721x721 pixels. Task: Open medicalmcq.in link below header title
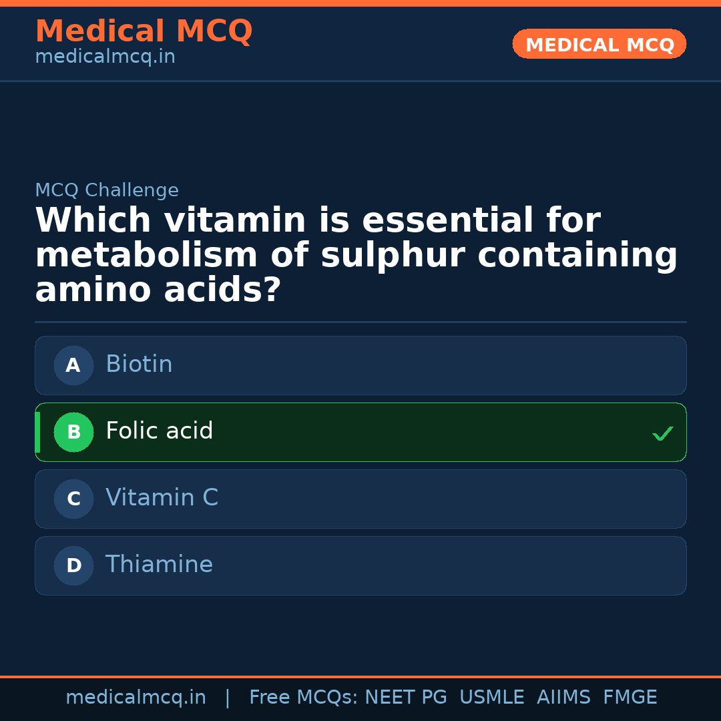pyautogui.click(x=105, y=57)
